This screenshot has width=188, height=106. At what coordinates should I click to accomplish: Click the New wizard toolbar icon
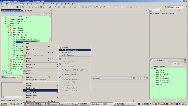coord(3,7)
